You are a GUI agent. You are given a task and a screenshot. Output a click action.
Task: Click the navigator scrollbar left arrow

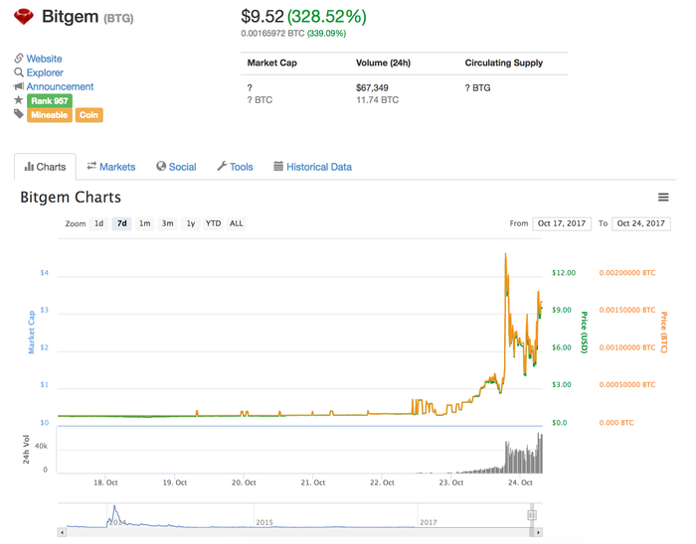(x=62, y=532)
